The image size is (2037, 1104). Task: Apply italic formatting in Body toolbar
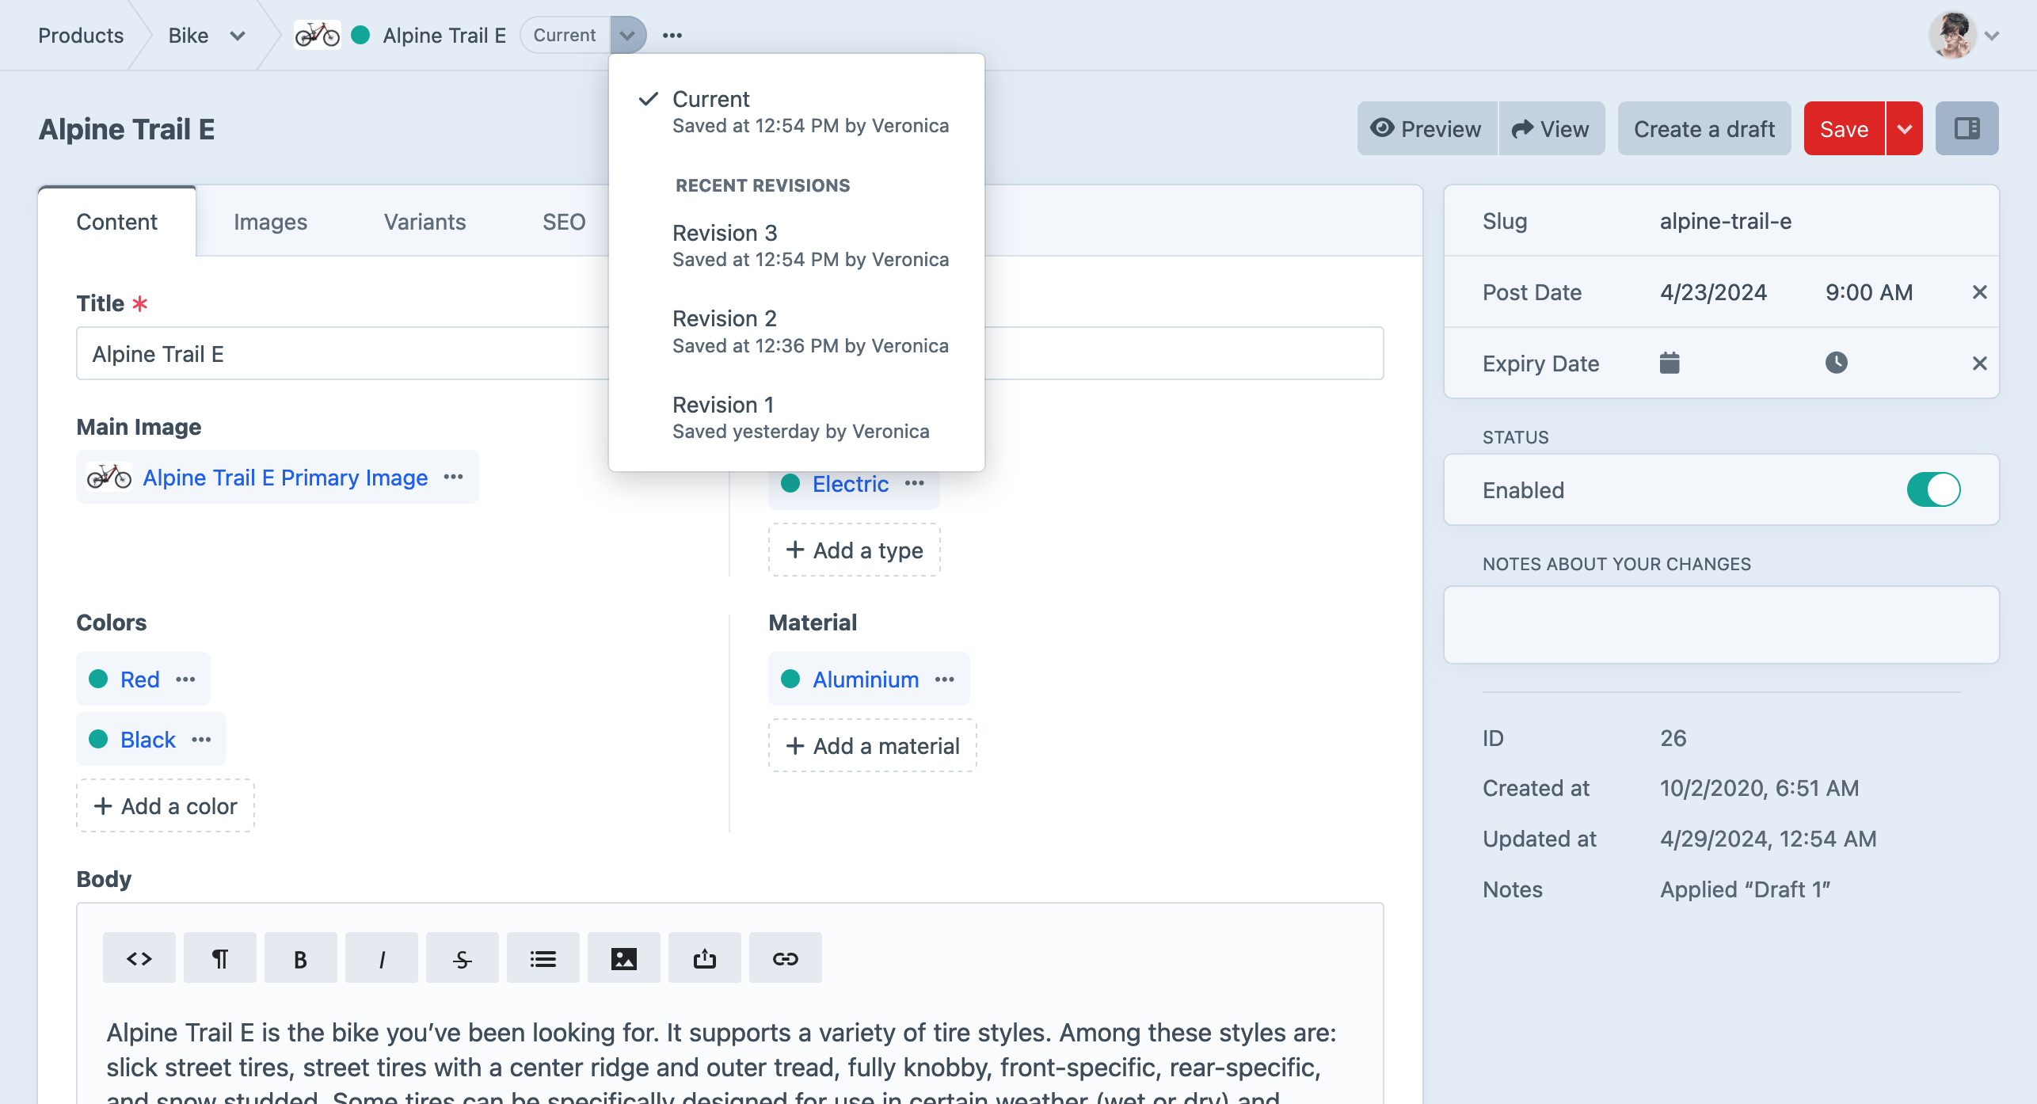[382, 958]
